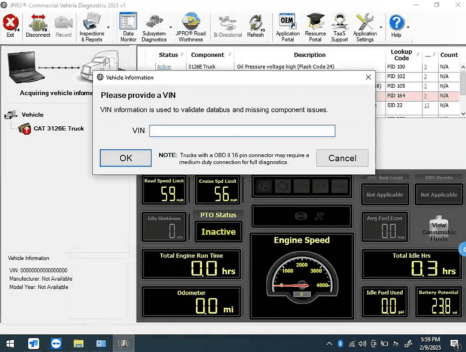Click the Bi-Directional toolbar icon
466x352 pixels.
tap(228, 27)
